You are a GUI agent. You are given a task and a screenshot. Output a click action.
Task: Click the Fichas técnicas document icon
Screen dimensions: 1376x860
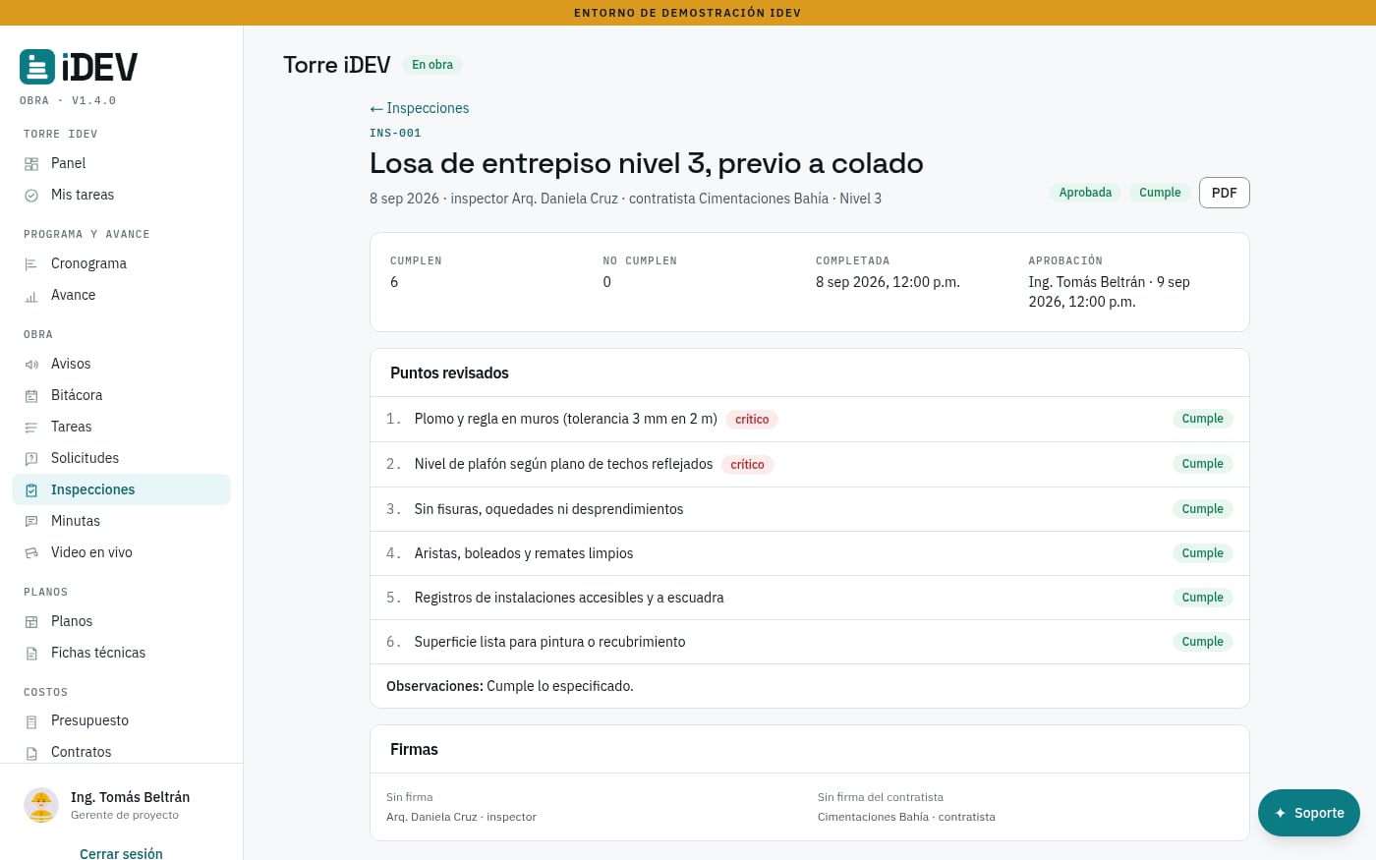[x=31, y=654]
